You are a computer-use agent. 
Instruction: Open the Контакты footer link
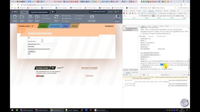point(89,76)
